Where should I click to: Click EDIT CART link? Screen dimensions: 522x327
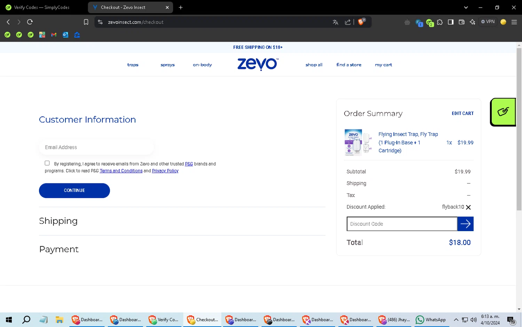[462, 113]
